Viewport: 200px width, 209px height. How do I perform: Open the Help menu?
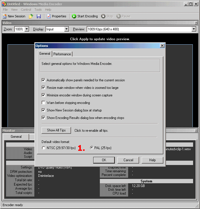tap(48, 10)
